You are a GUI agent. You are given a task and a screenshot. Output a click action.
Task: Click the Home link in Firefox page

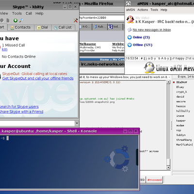(104, 60)
